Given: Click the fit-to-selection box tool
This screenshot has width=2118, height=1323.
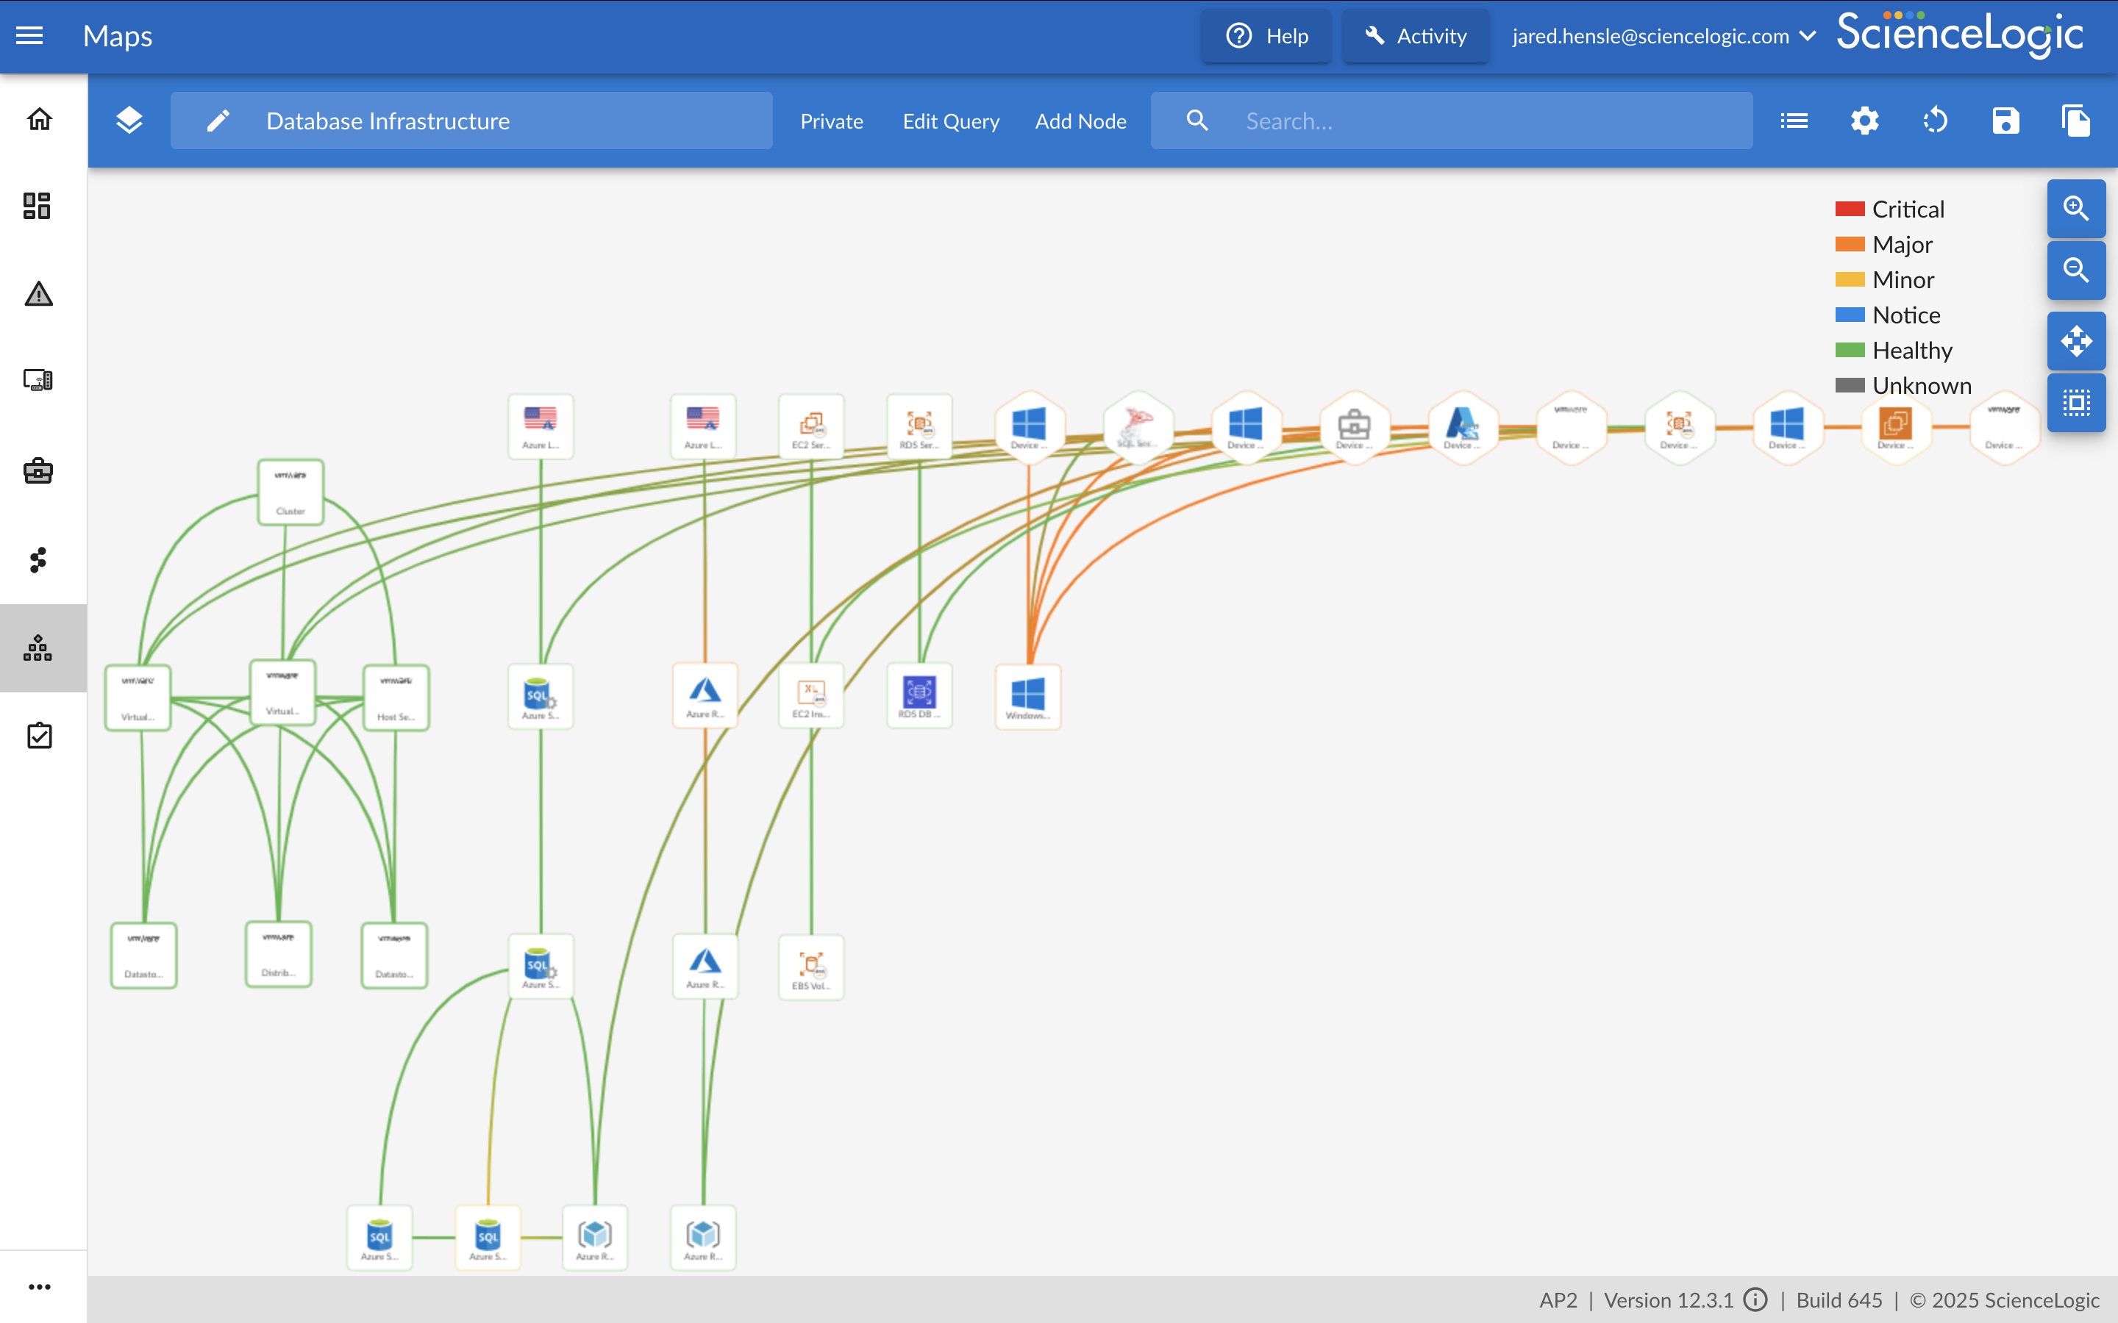Looking at the screenshot, I should pos(2076,403).
